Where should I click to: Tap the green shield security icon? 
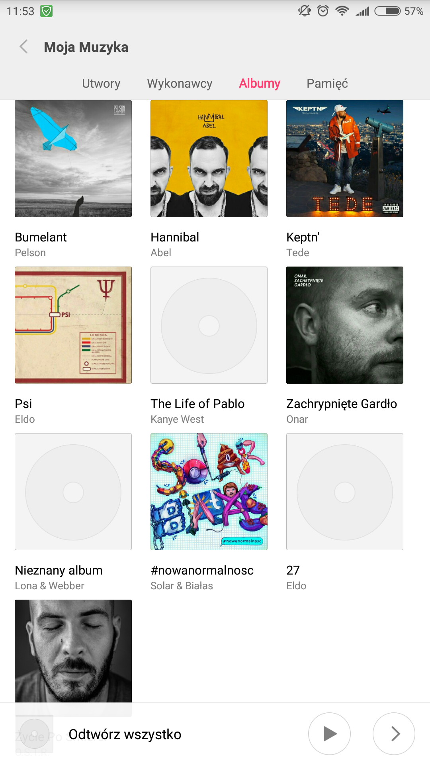click(47, 11)
